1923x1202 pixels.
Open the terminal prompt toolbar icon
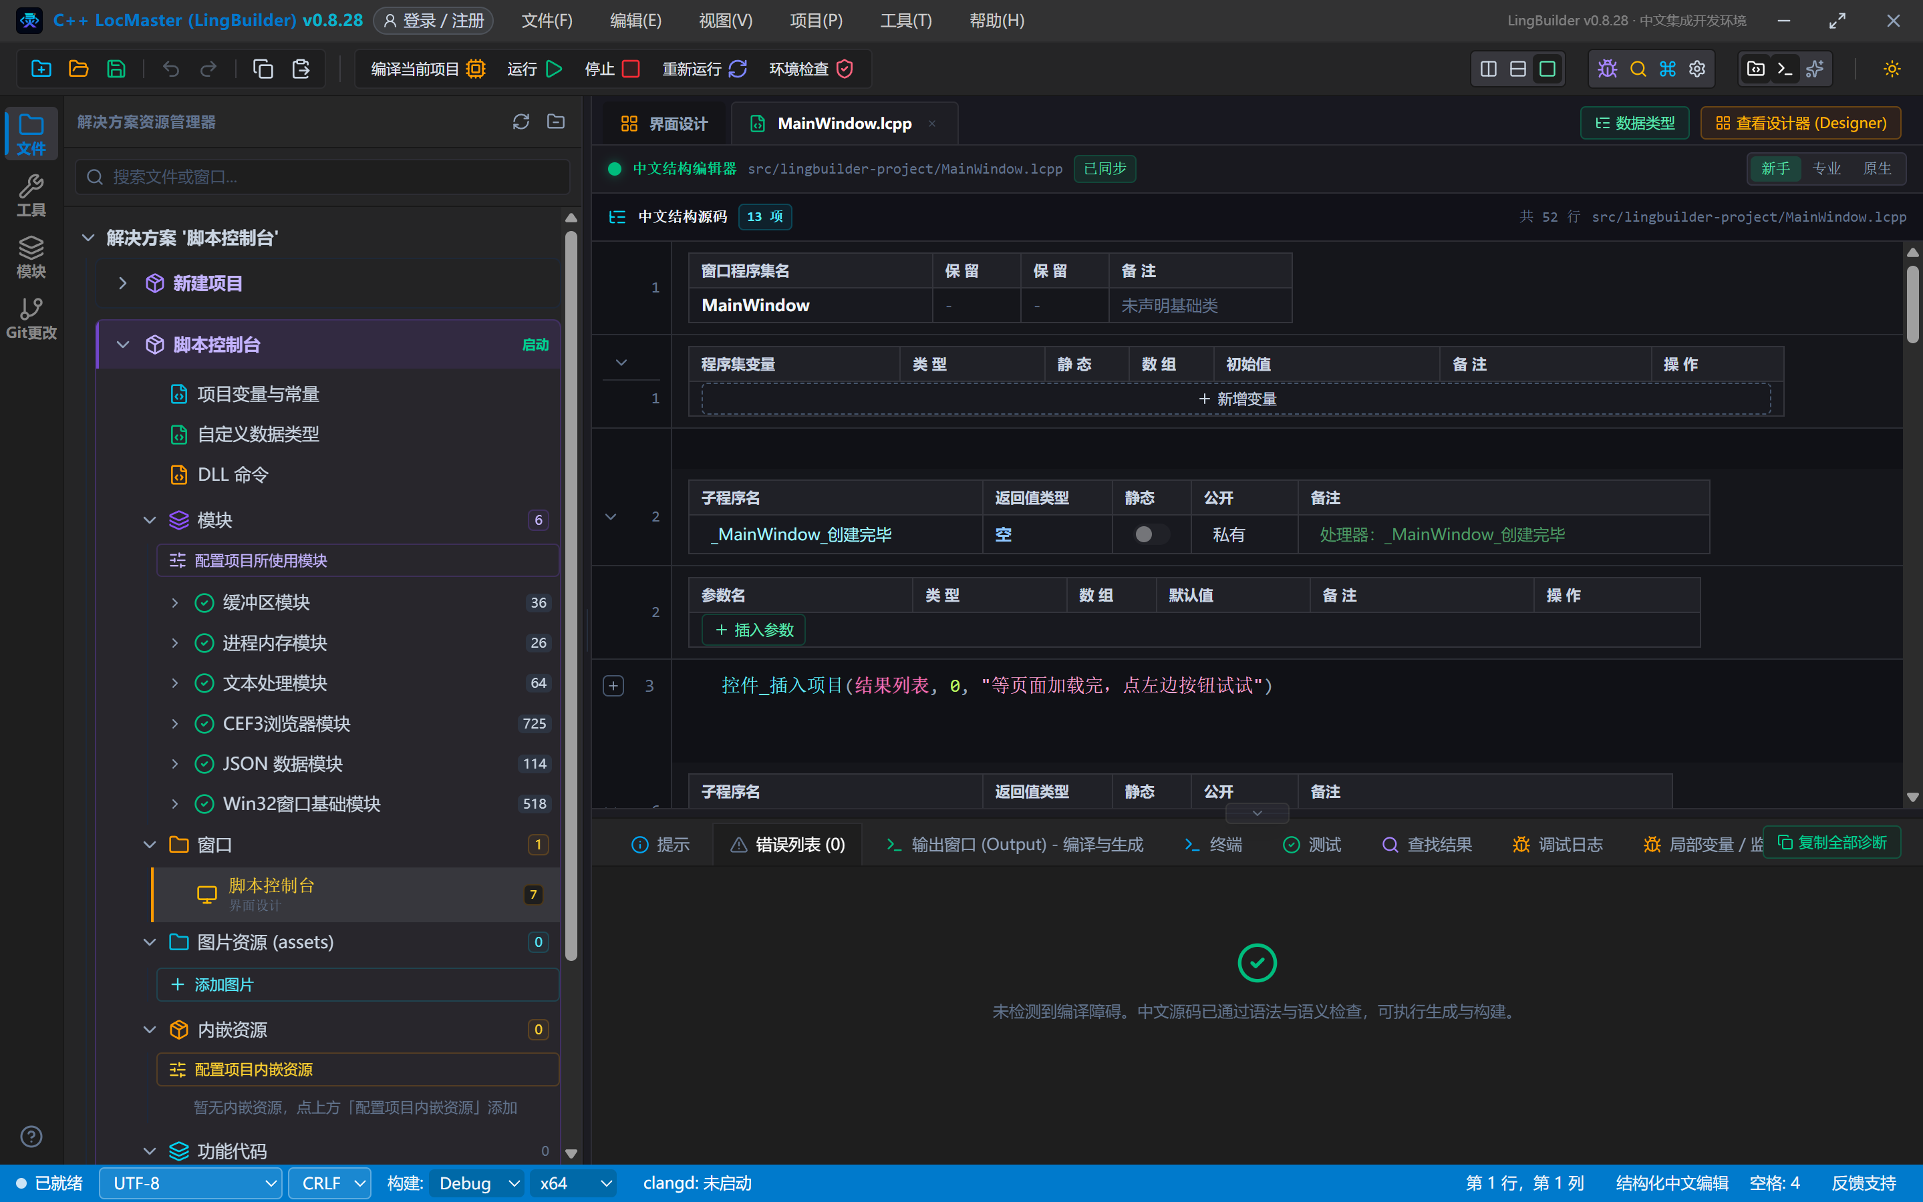click(1785, 69)
